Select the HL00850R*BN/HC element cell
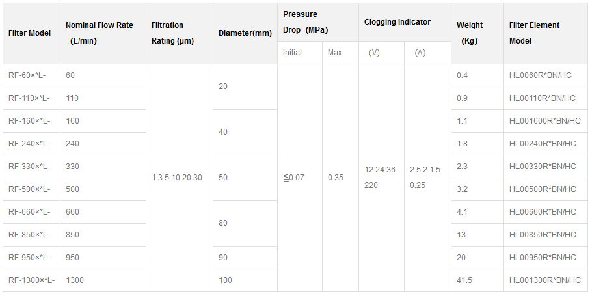This screenshot has height=296, width=590. click(x=542, y=235)
